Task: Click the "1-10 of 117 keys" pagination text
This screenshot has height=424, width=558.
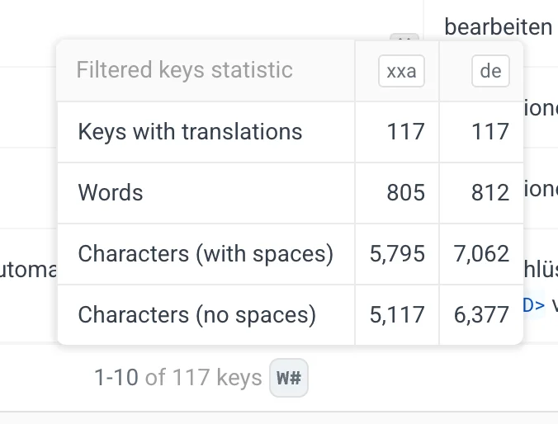Action: (x=177, y=379)
